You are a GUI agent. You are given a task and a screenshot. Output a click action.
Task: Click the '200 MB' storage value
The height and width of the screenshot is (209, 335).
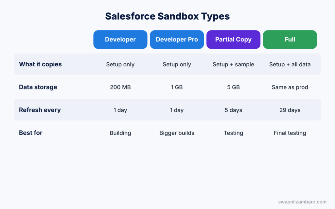[x=120, y=87]
